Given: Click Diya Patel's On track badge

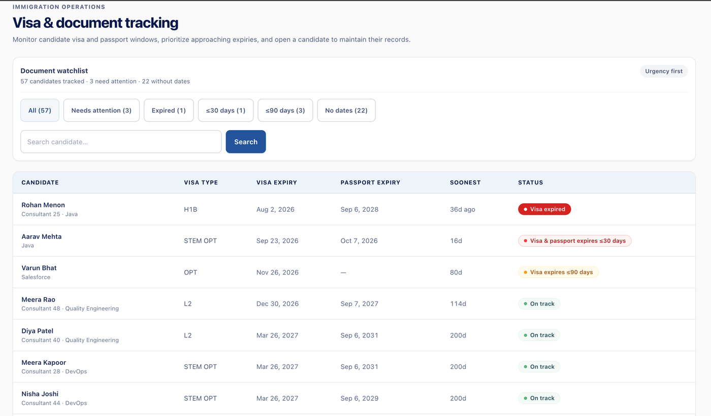Looking at the screenshot, I should 539,335.
